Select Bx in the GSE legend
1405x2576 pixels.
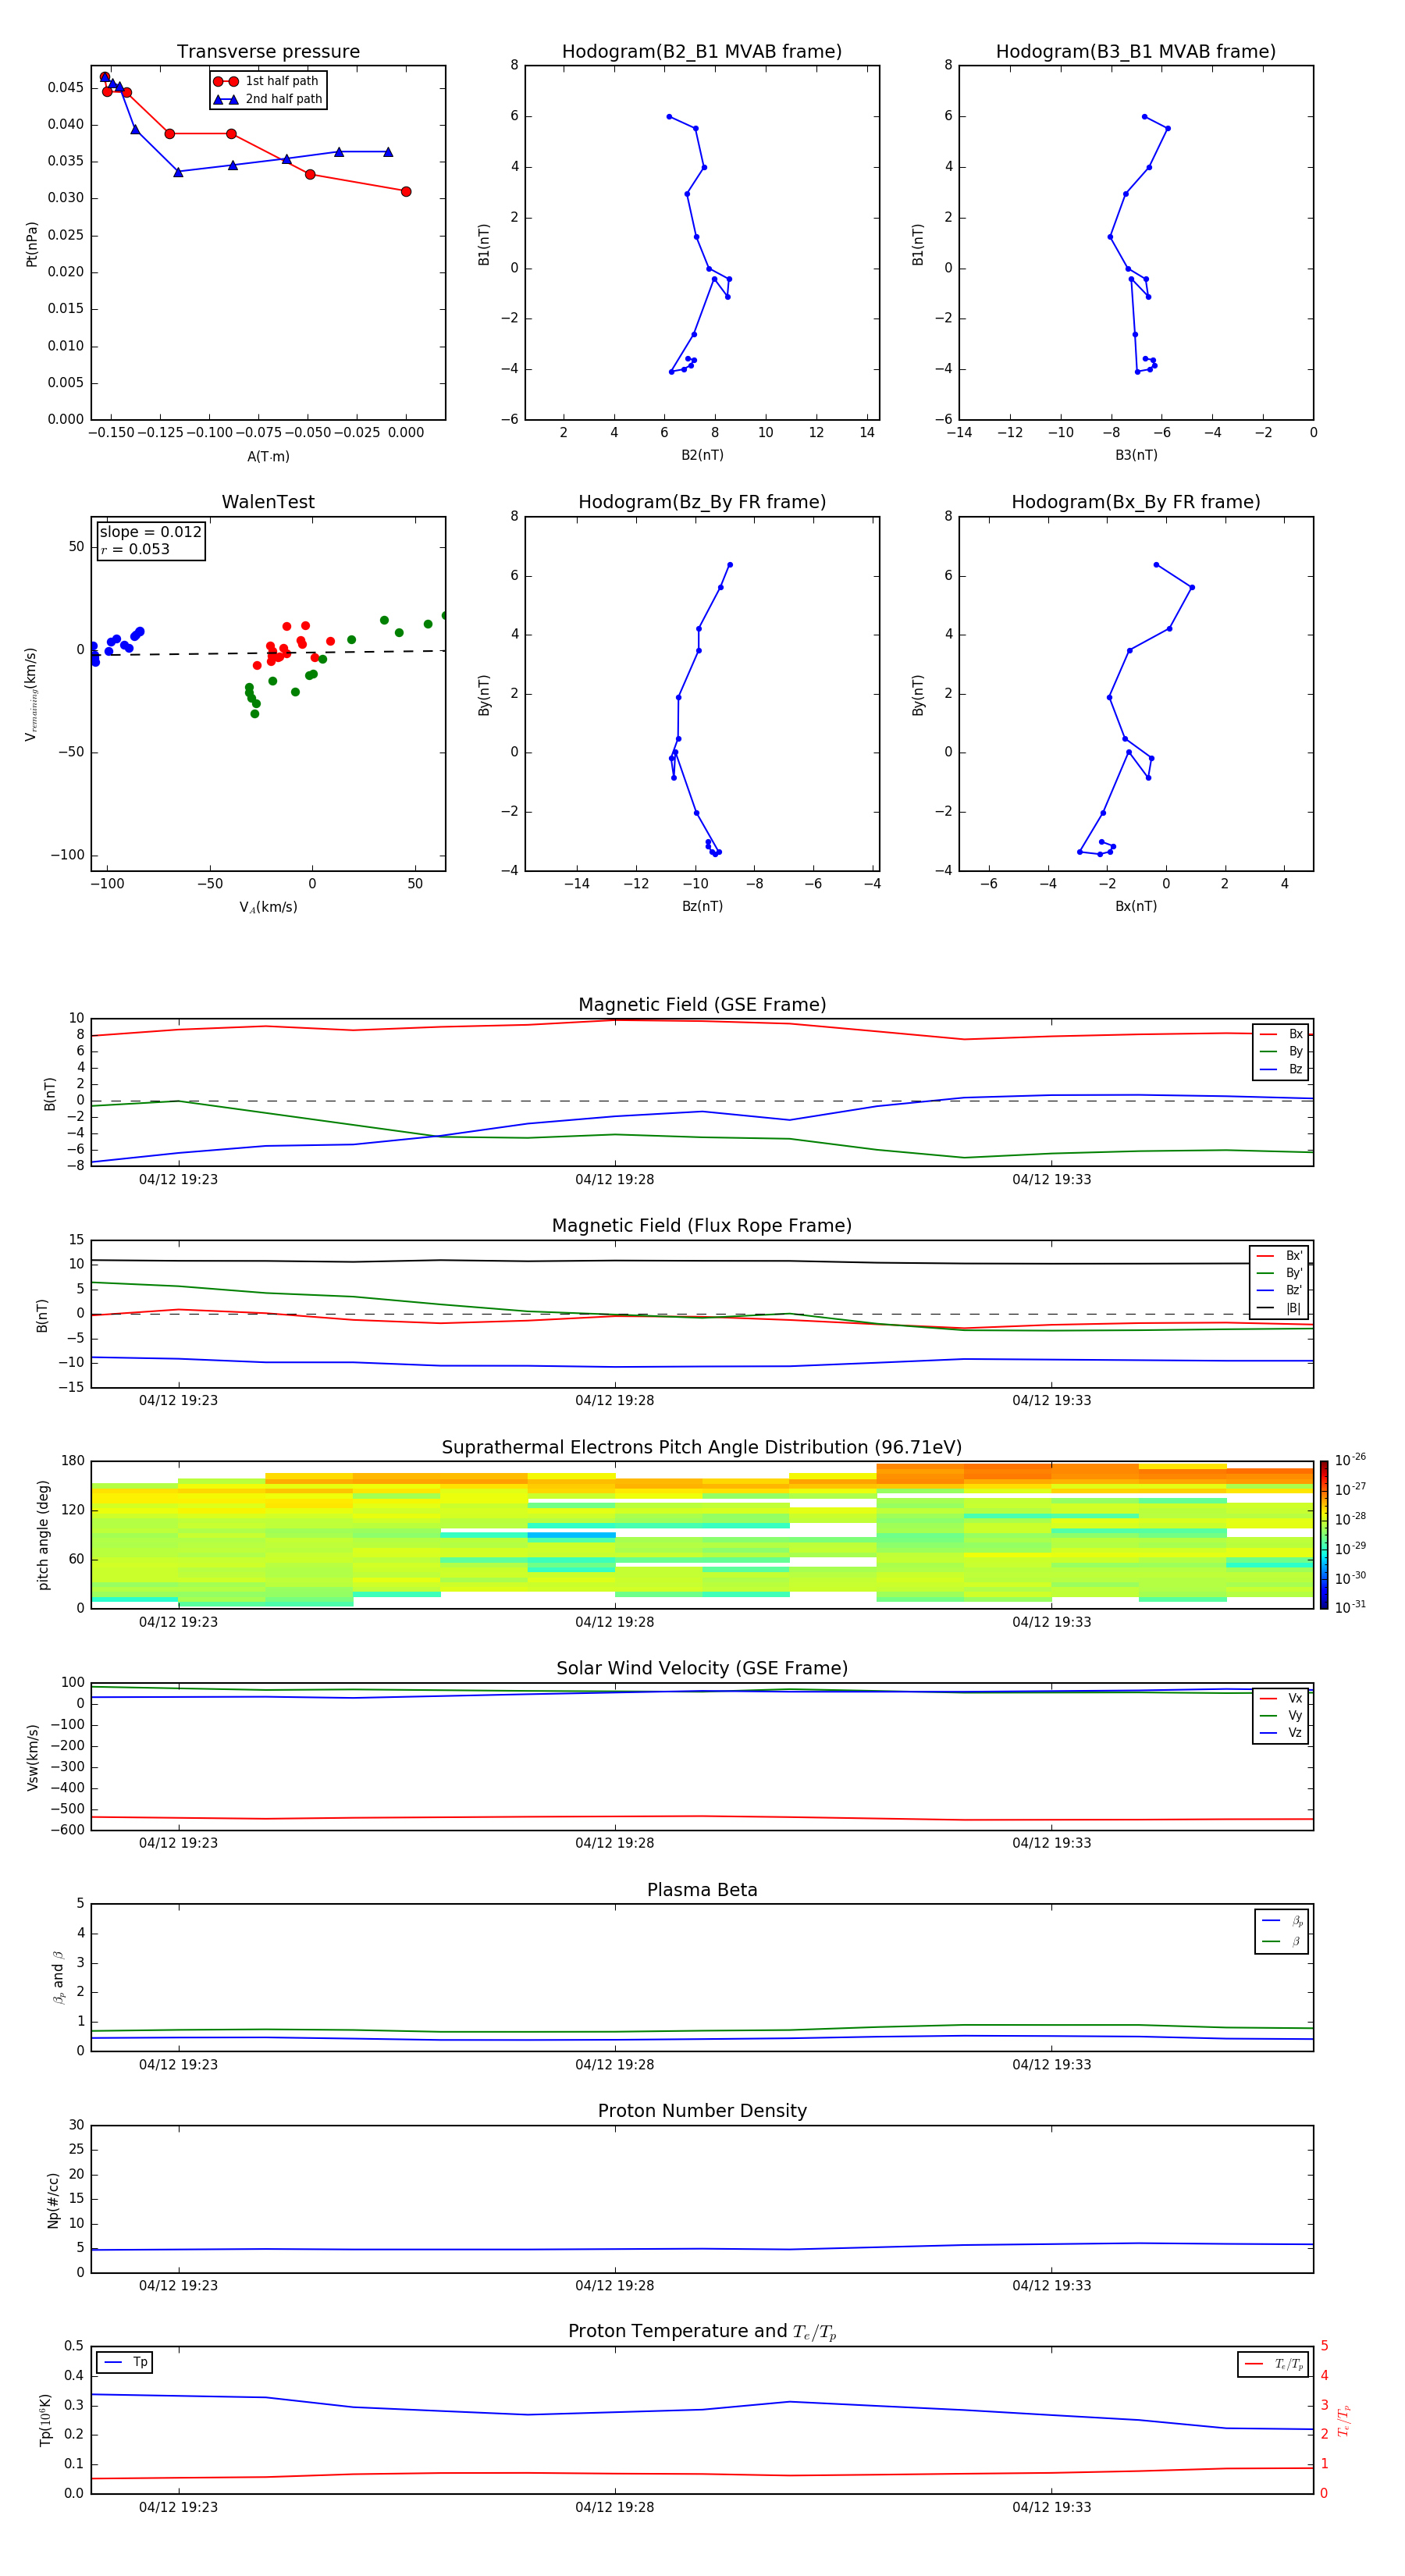1281,1034
